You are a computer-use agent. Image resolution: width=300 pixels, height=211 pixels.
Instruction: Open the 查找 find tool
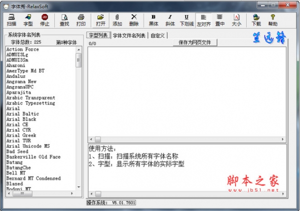point(64,20)
